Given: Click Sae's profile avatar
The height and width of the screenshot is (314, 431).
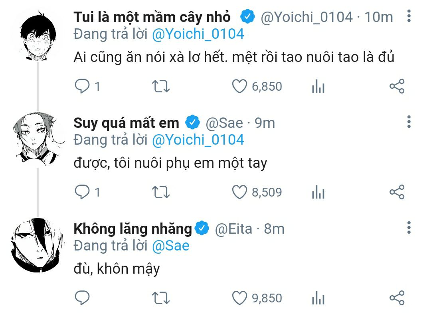Looking at the screenshot, I should (37, 139).
